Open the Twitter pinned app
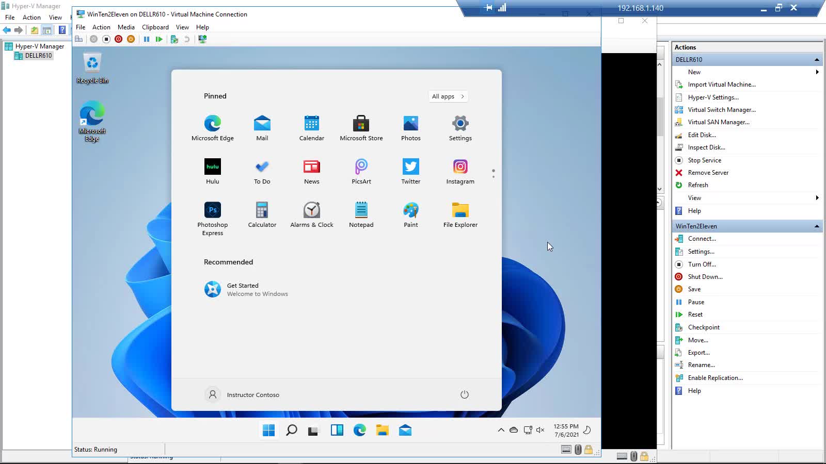This screenshot has height=464, width=826. point(411,171)
